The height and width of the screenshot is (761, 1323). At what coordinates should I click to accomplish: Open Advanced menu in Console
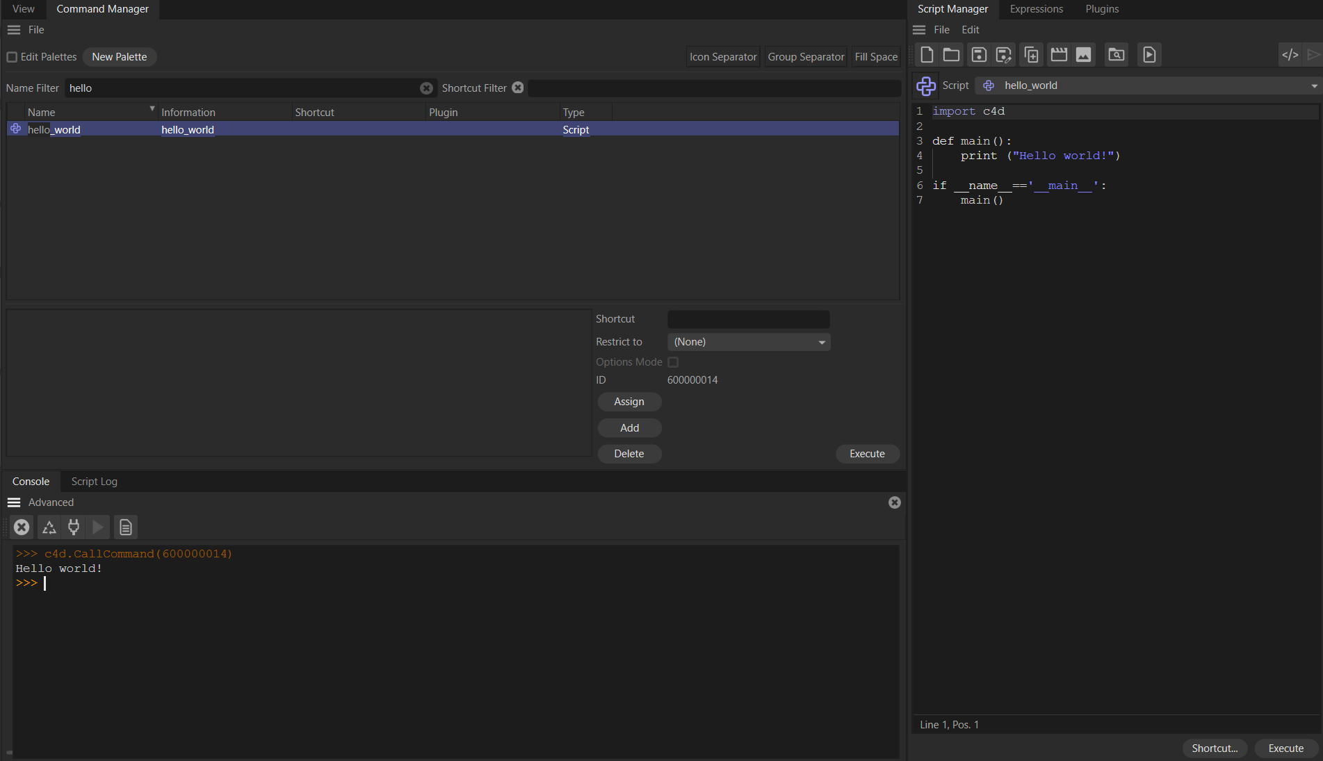pos(51,502)
